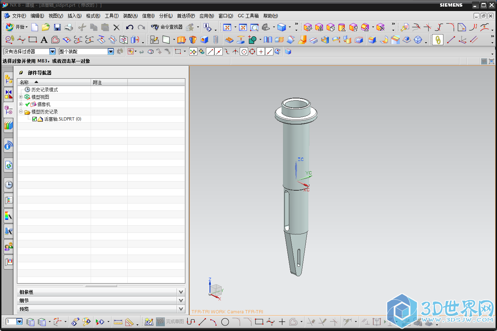Click the 名称 column header
Screen dimensions: 497x331
[54, 82]
